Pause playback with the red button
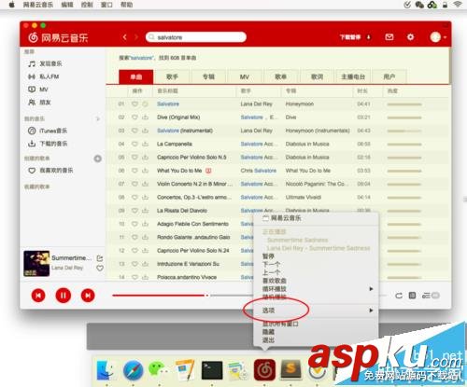 point(64,296)
